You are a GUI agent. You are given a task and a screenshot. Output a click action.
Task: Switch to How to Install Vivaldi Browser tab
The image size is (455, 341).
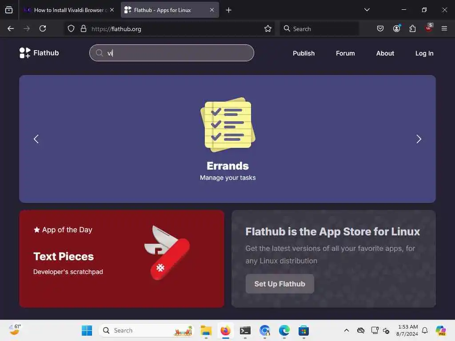(69, 10)
